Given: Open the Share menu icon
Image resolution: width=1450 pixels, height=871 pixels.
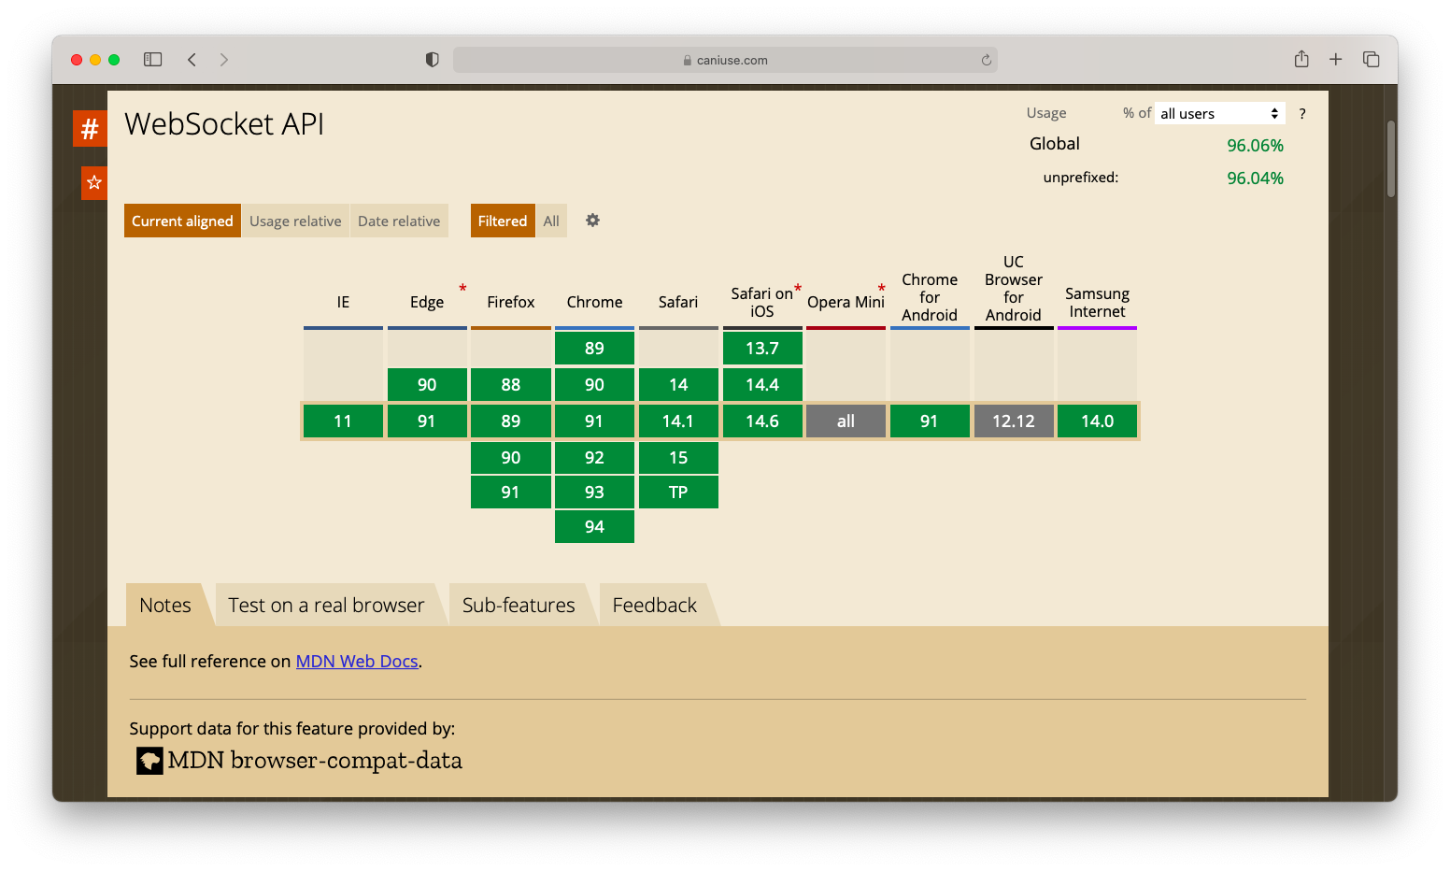Looking at the screenshot, I should click(1301, 59).
